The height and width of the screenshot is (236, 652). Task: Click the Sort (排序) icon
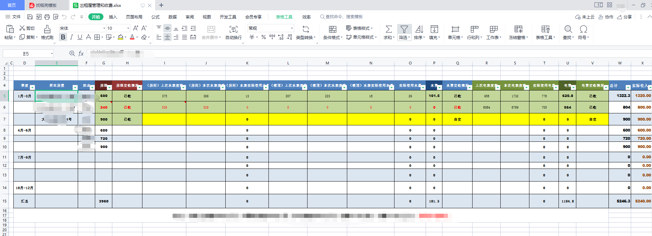tap(419, 29)
